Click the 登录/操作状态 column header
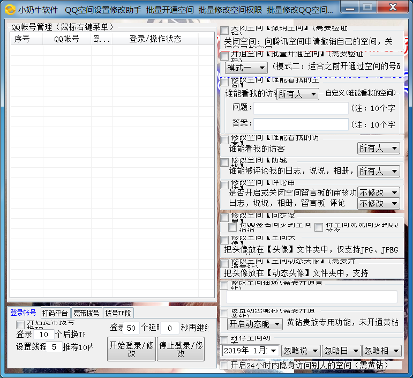 155,39
